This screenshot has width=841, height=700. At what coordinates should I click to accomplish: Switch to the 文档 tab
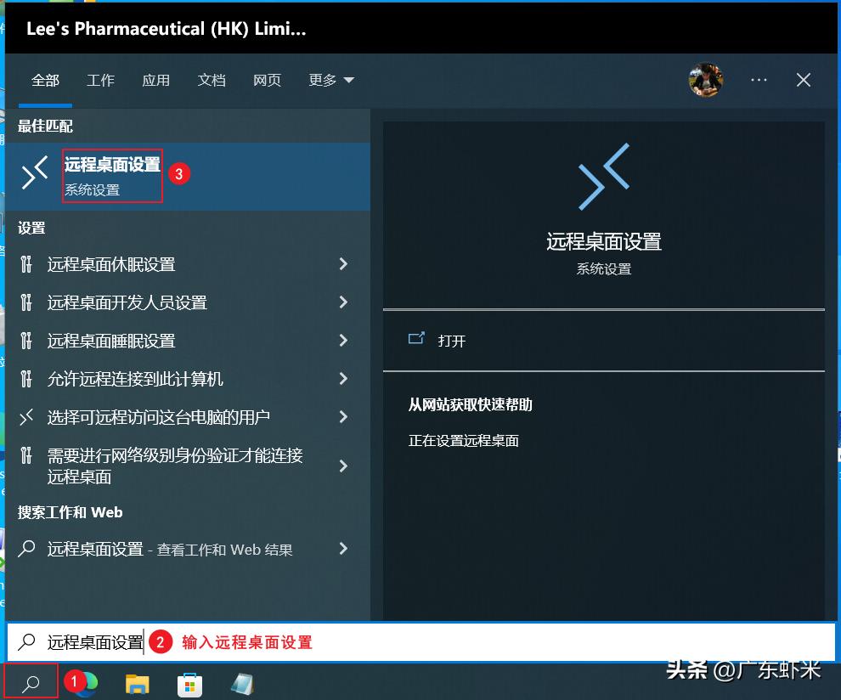click(212, 80)
